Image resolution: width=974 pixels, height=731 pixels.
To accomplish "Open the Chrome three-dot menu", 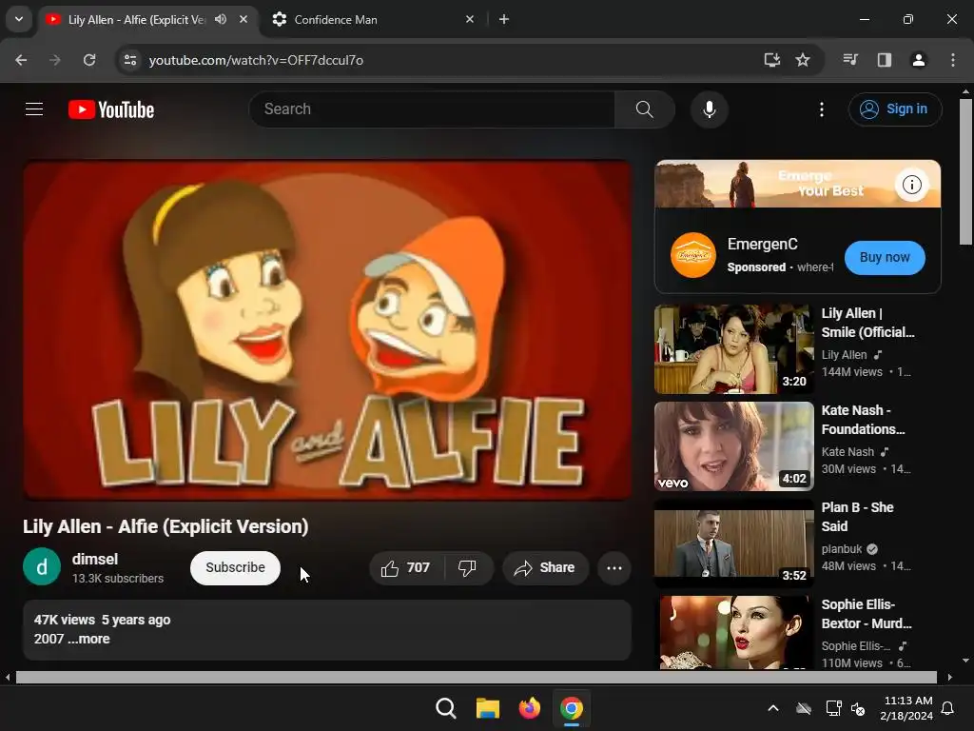I will 953,60.
